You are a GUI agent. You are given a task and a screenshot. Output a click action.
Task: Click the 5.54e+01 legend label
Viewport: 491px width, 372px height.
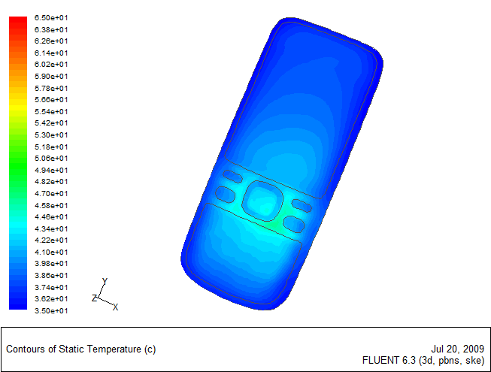[51, 111]
